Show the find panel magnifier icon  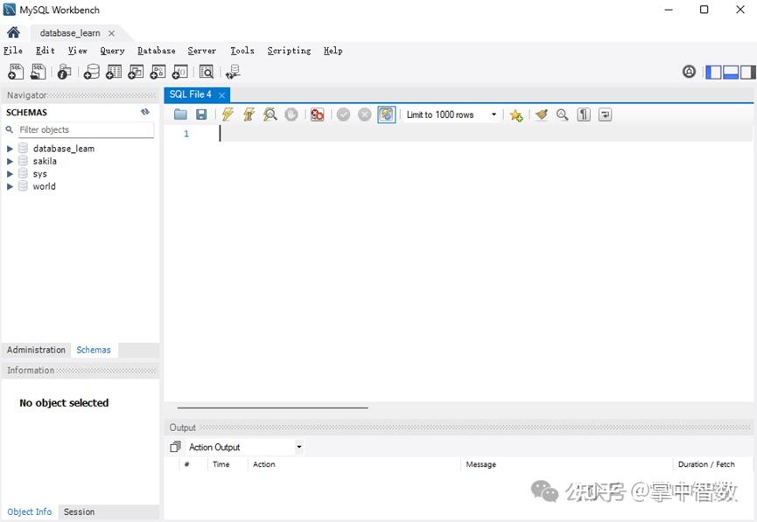pos(562,115)
